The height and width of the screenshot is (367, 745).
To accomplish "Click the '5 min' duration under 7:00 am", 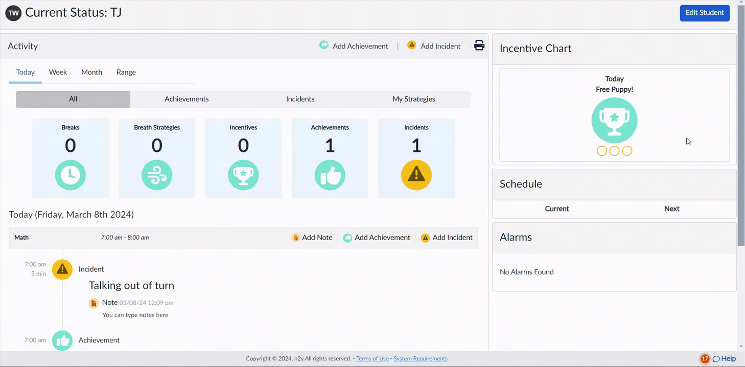I will 38,274.
